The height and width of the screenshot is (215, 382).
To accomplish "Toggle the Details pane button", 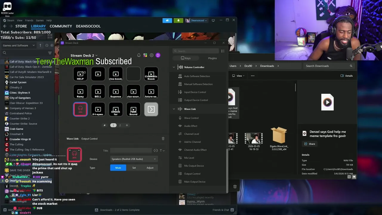I will tap(347, 76).
